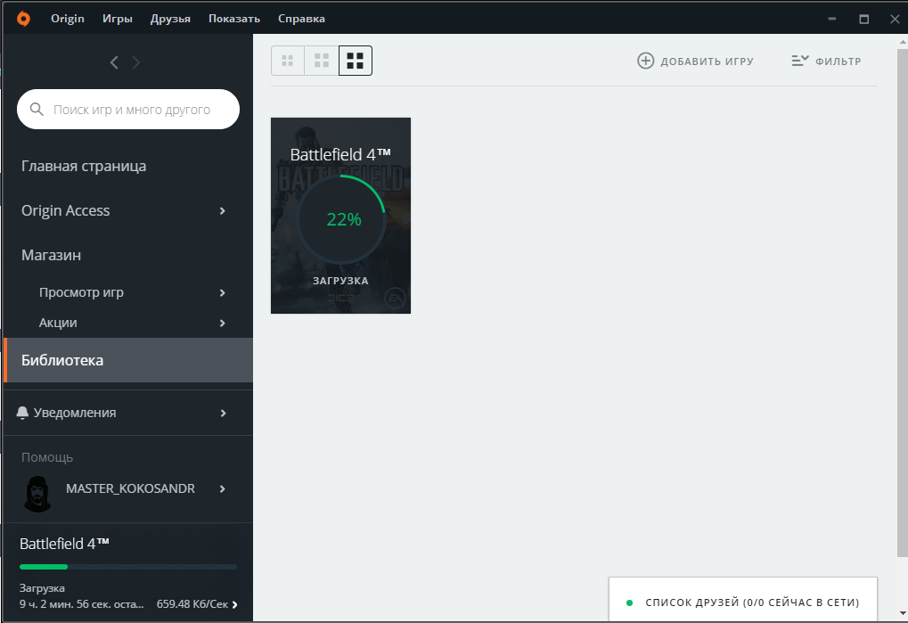Click the Origin logo icon
Image resolution: width=908 pixels, height=623 pixels.
(23, 19)
